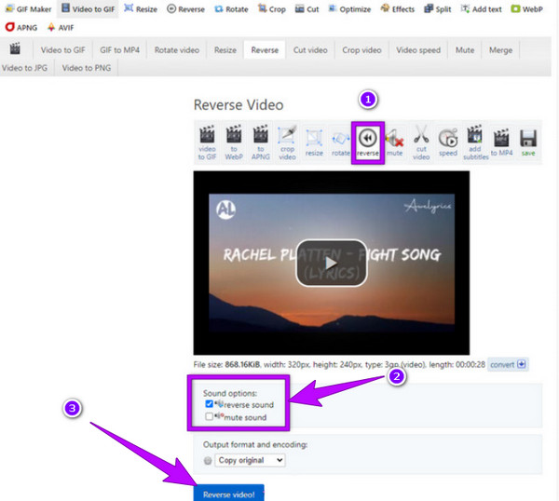559x501 pixels.
Task: Select the Reverse subtab
Action: [265, 50]
